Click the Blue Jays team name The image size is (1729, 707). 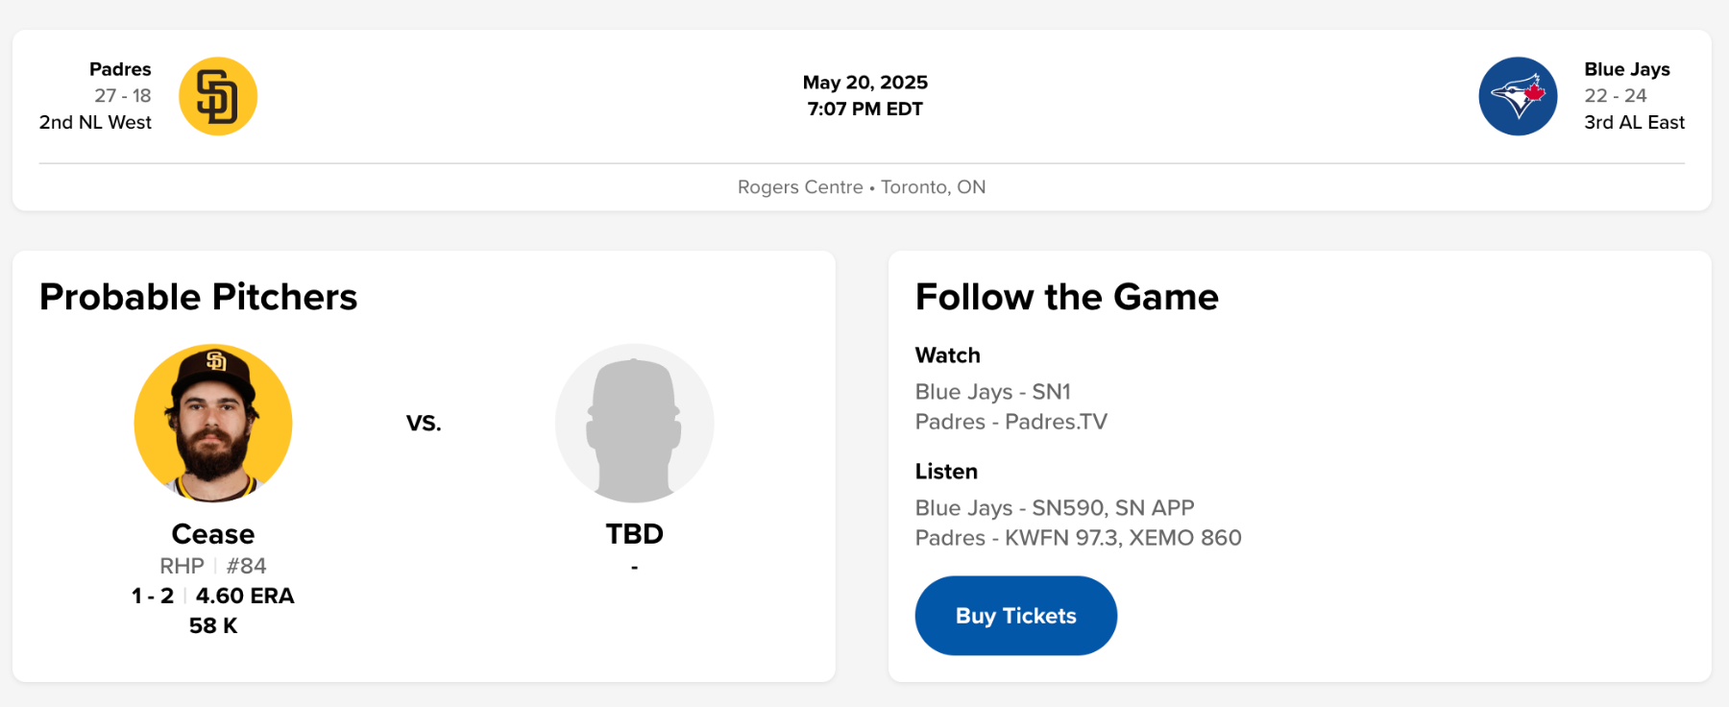(1626, 69)
